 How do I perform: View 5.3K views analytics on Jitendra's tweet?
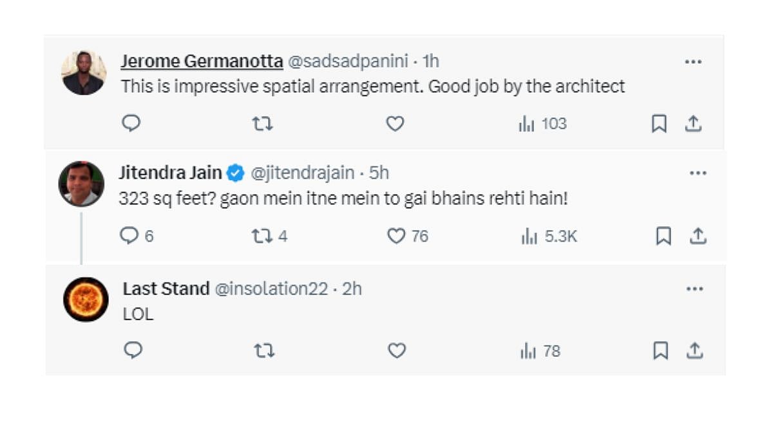click(x=549, y=237)
